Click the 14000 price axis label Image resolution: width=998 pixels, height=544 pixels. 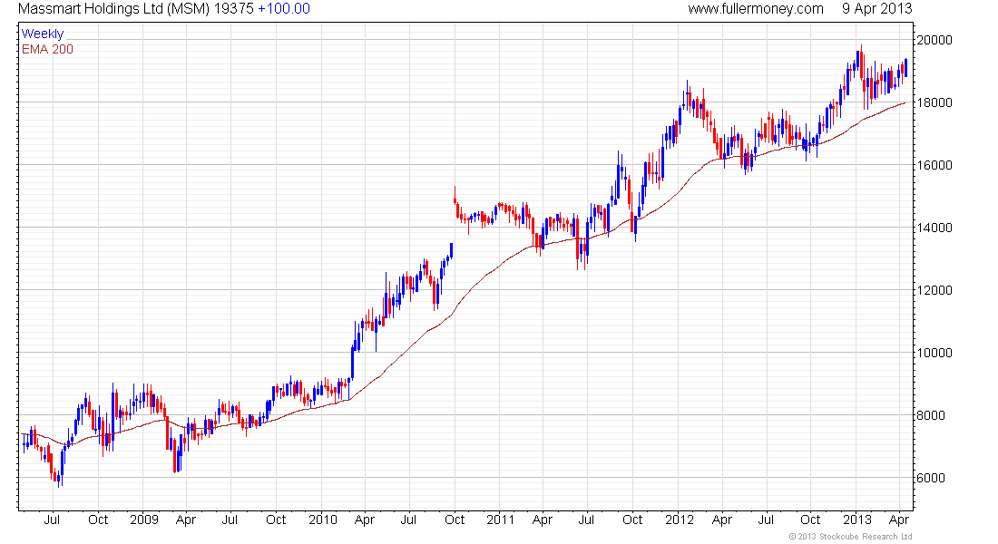coord(934,228)
